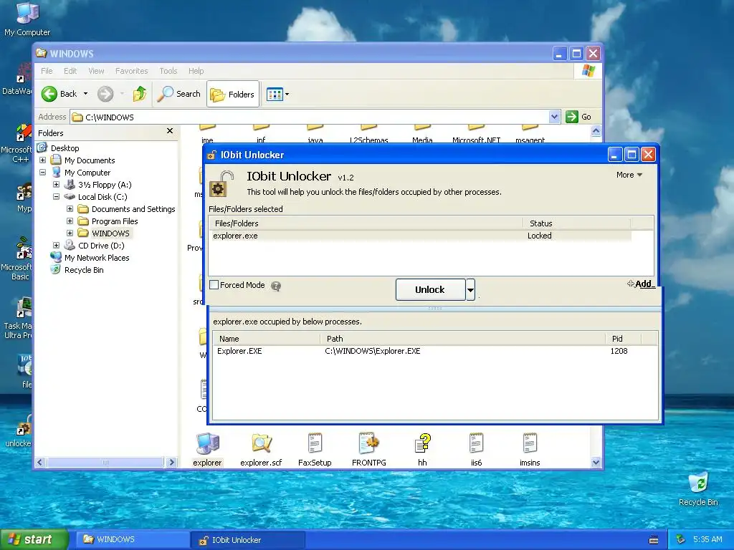Open the Edit menu in WINDOWS explorer

tap(70, 71)
